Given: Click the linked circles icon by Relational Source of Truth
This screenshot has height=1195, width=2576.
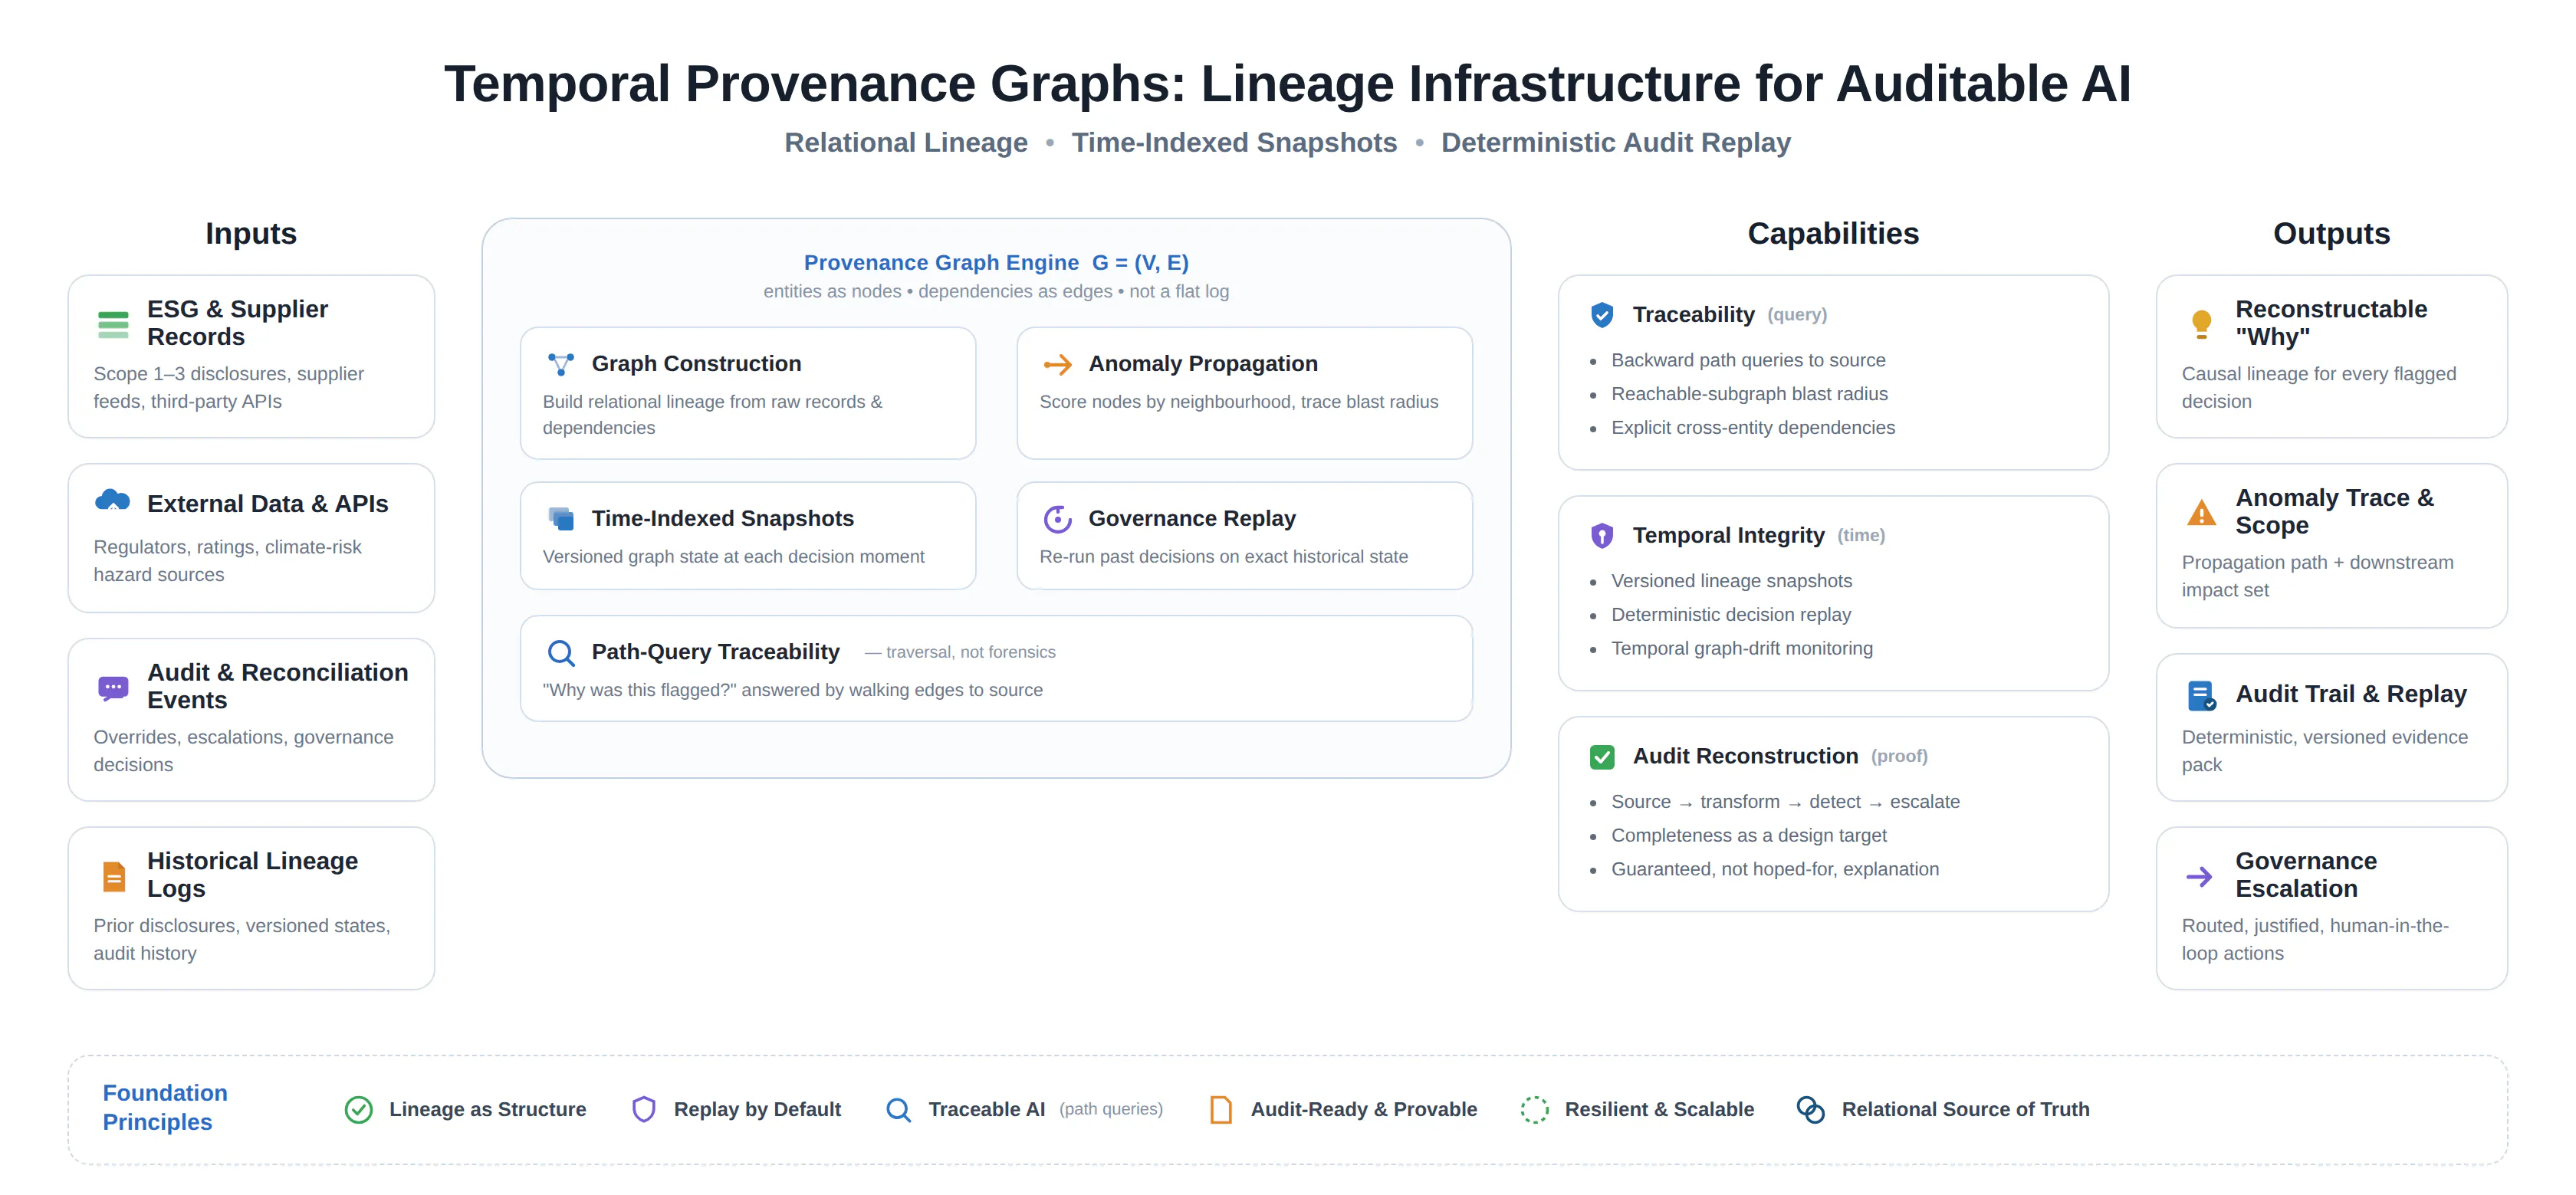Looking at the screenshot, I should point(1810,1110).
